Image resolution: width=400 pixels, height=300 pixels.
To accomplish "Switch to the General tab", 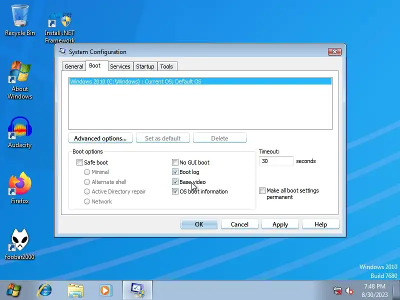I will (x=73, y=66).
